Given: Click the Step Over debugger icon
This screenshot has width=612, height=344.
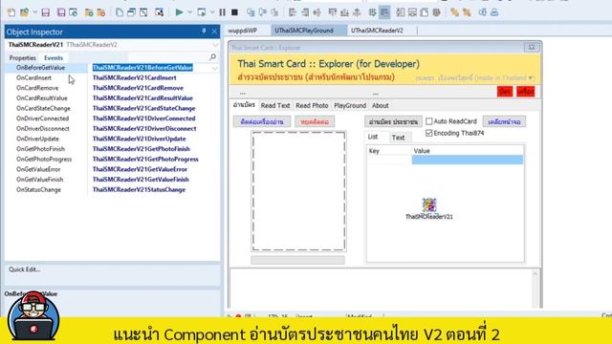Looking at the screenshot, I should pos(263,12).
